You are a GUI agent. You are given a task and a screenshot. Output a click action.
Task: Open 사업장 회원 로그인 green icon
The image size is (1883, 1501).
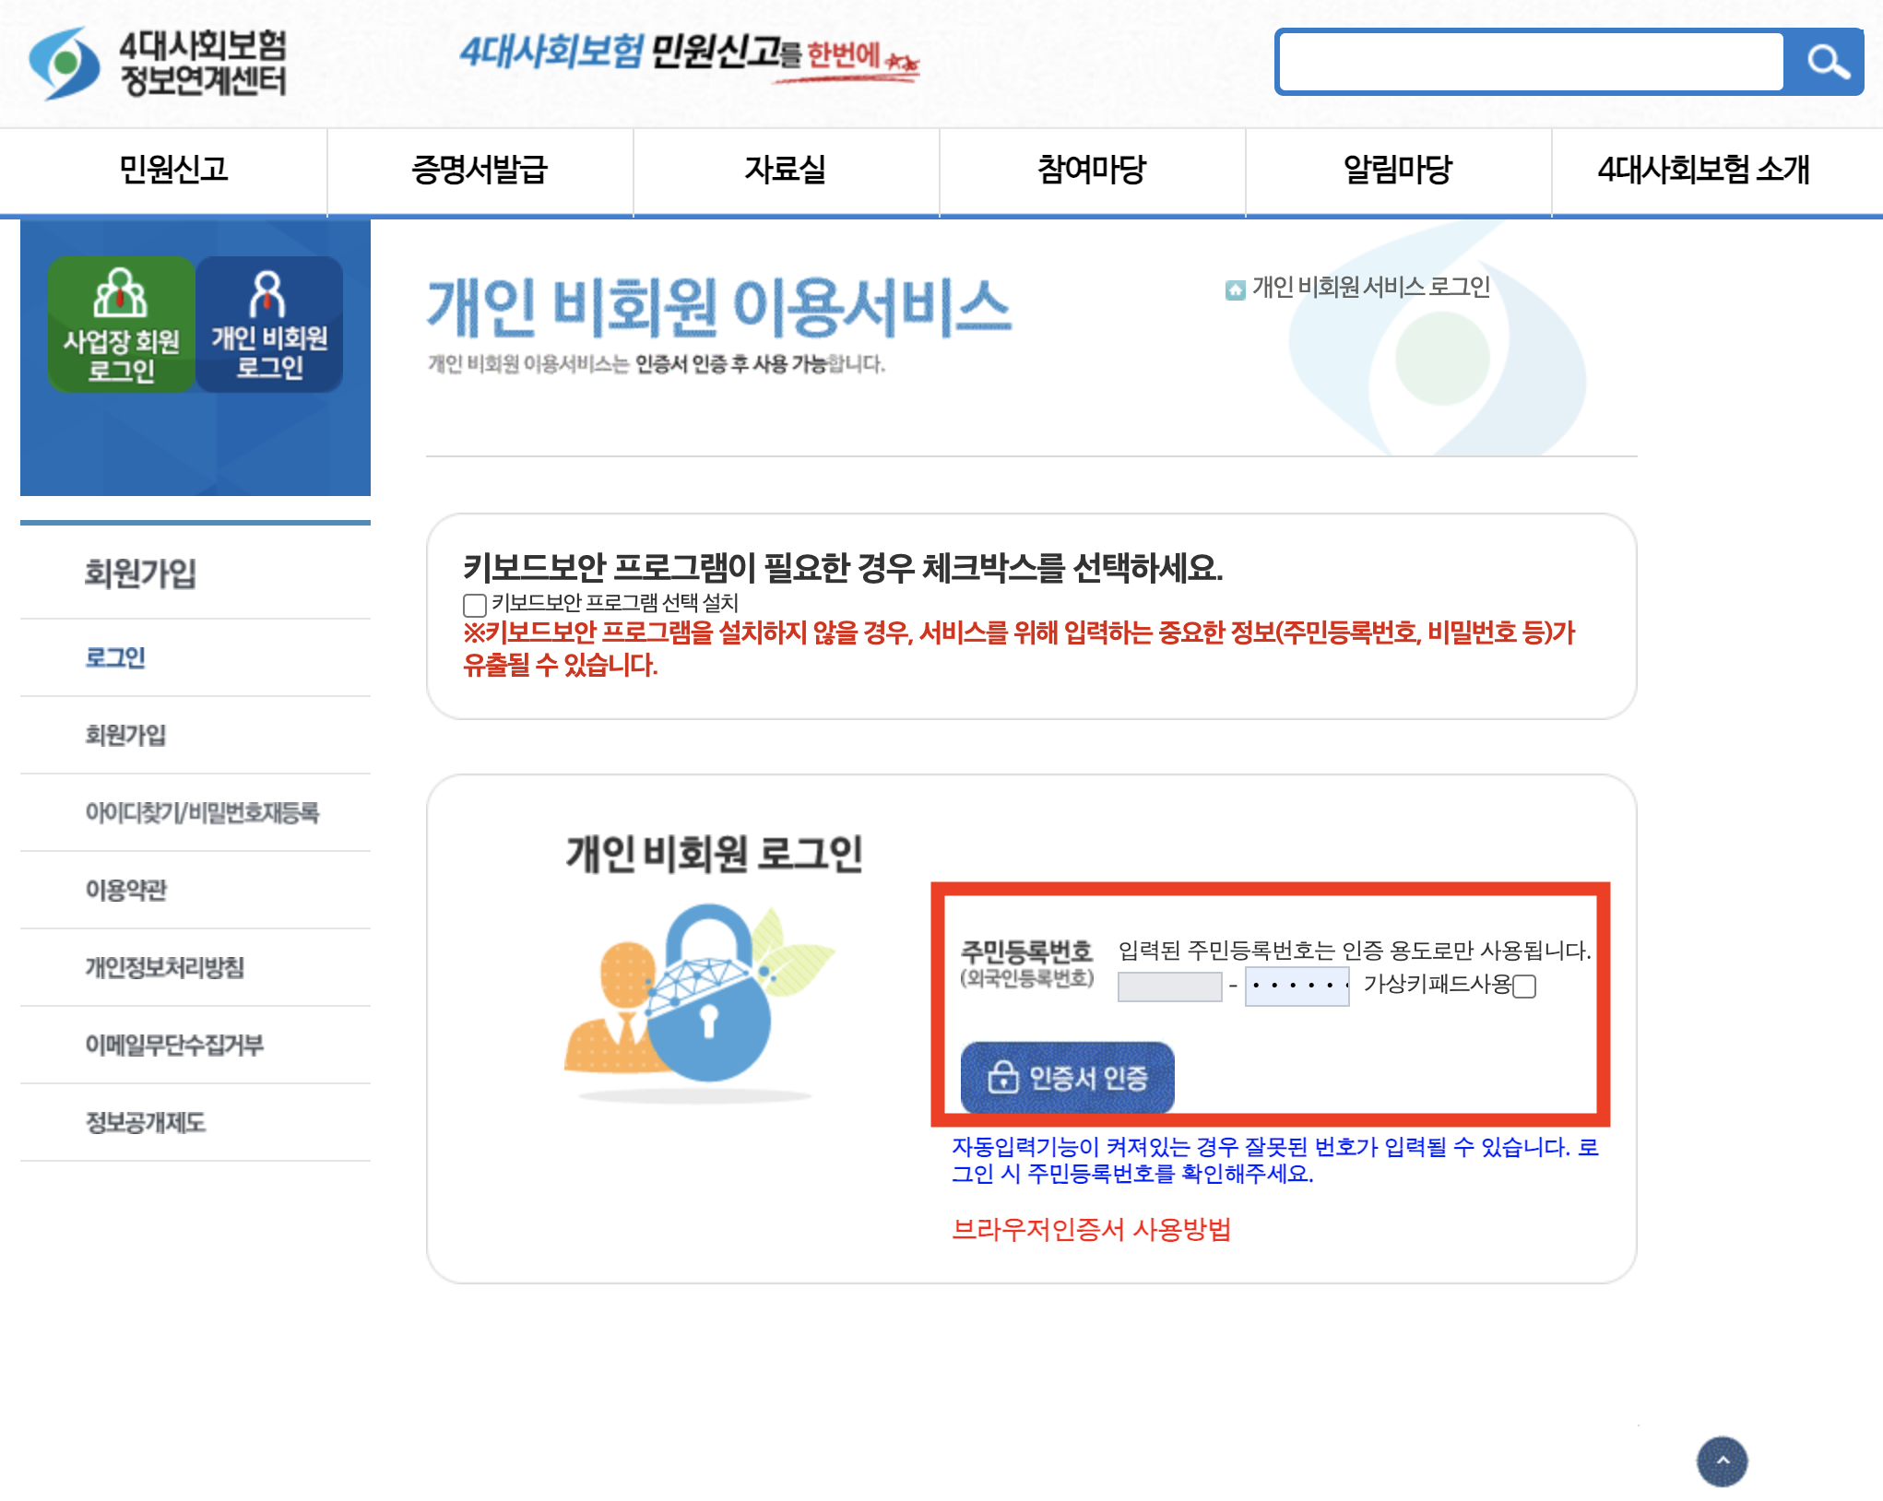121,325
